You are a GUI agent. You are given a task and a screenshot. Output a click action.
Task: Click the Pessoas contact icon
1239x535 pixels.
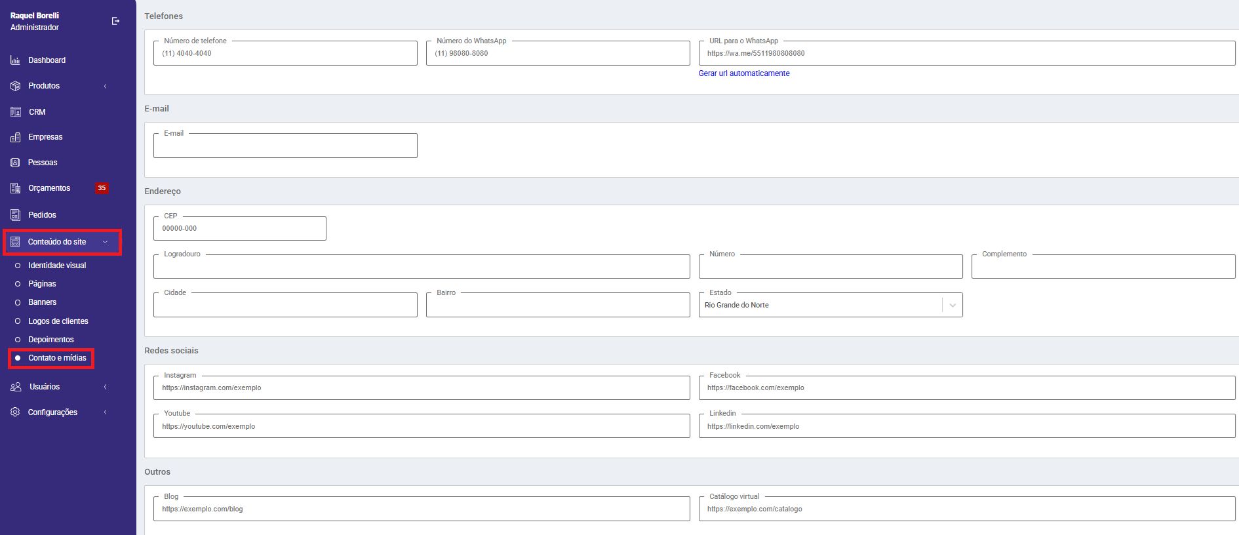click(15, 163)
